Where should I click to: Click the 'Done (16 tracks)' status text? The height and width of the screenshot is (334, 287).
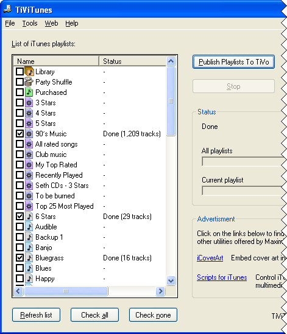(x=127, y=258)
